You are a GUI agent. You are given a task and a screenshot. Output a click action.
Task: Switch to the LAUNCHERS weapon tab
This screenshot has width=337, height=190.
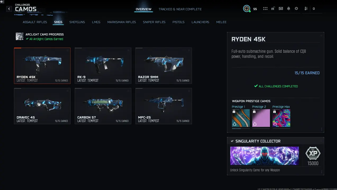(200, 22)
